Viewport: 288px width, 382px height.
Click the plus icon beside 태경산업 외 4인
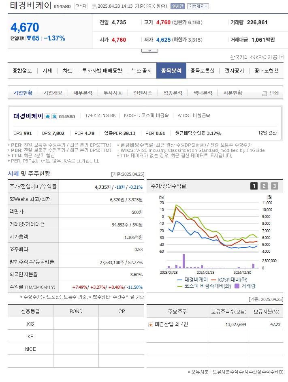[151, 325]
